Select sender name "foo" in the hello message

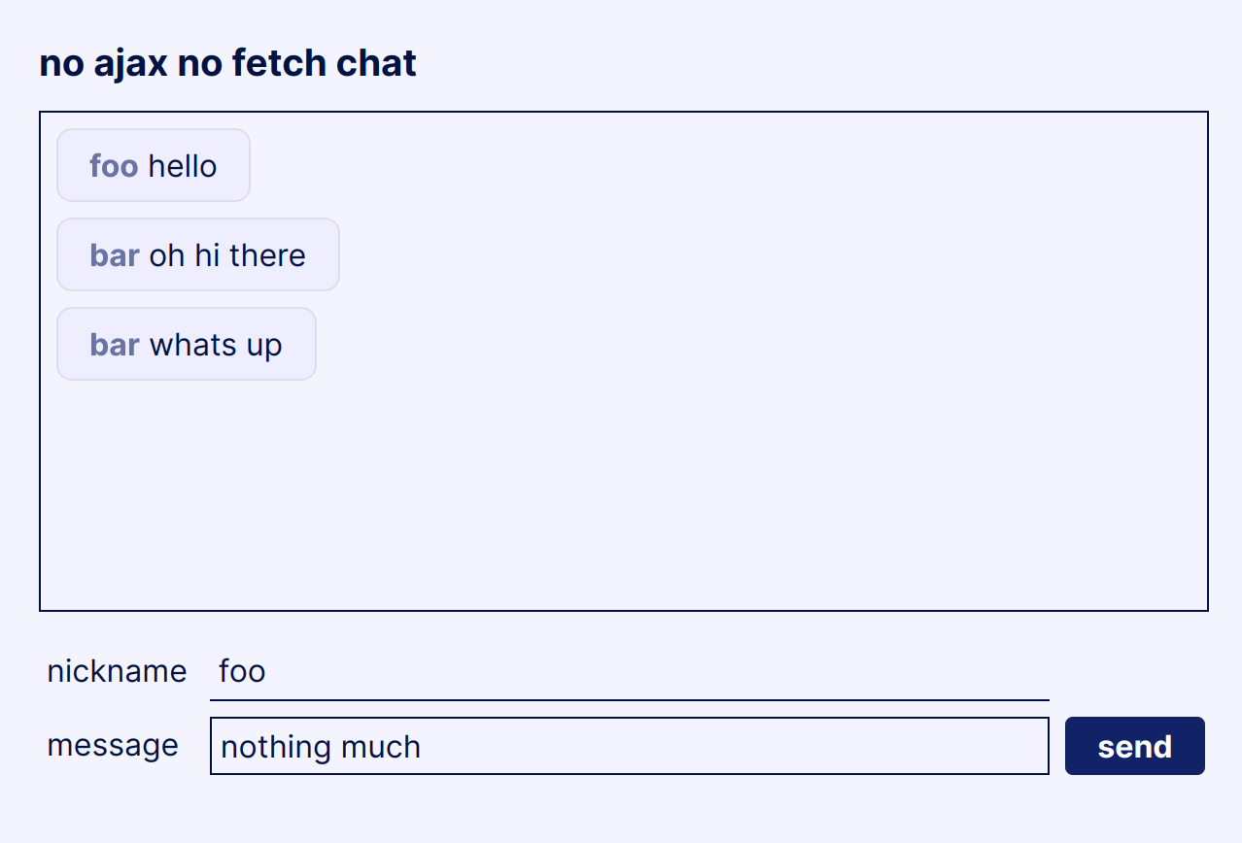tap(114, 166)
